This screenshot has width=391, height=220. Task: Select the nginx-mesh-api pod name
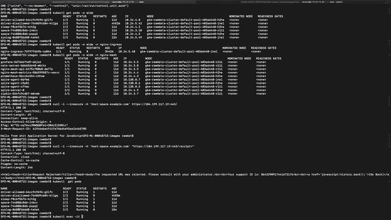[x=27, y=69]
